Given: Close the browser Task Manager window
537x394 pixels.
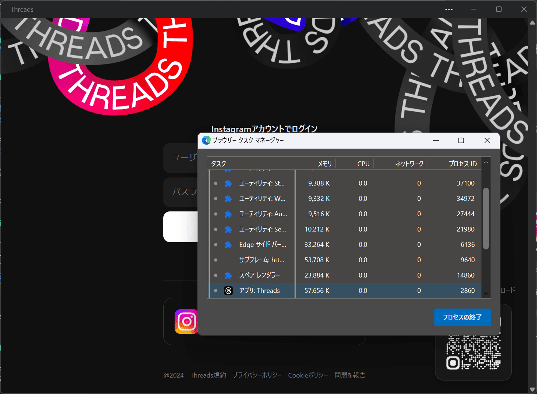Looking at the screenshot, I should [487, 141].
